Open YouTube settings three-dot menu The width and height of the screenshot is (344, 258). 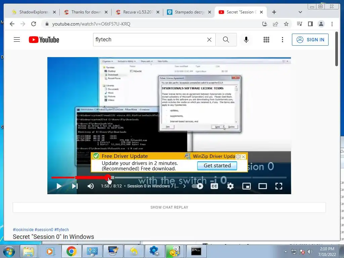[282, 40]
